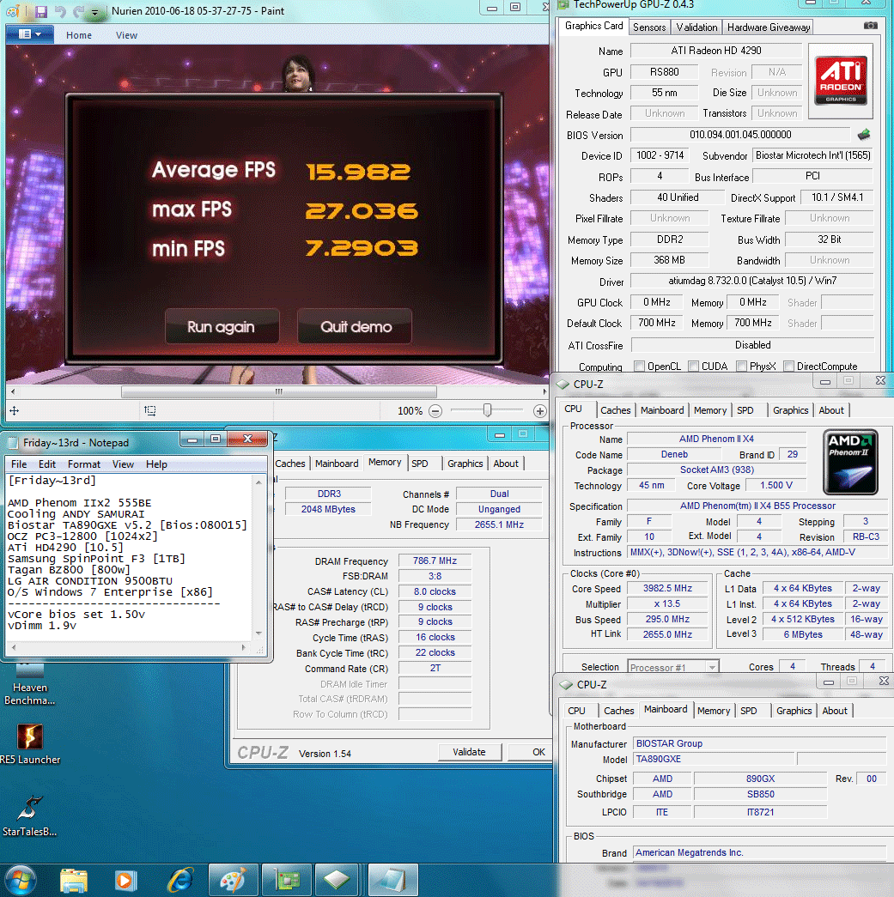
Task: Open Internet Explorer from the taskbar
Action: pos(180,880)
